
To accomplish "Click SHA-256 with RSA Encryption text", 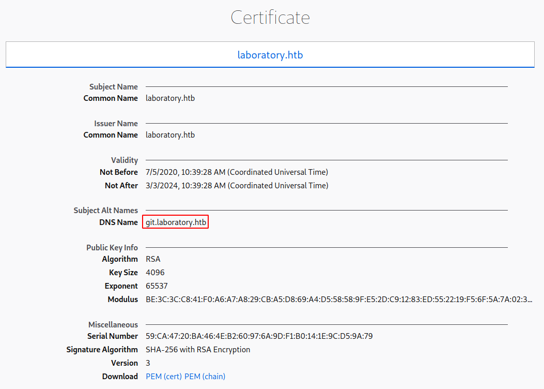I will 198,350.
